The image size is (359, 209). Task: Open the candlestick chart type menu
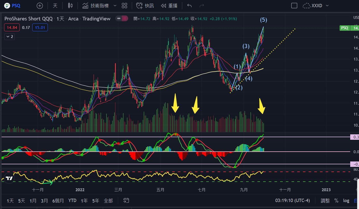70,5
